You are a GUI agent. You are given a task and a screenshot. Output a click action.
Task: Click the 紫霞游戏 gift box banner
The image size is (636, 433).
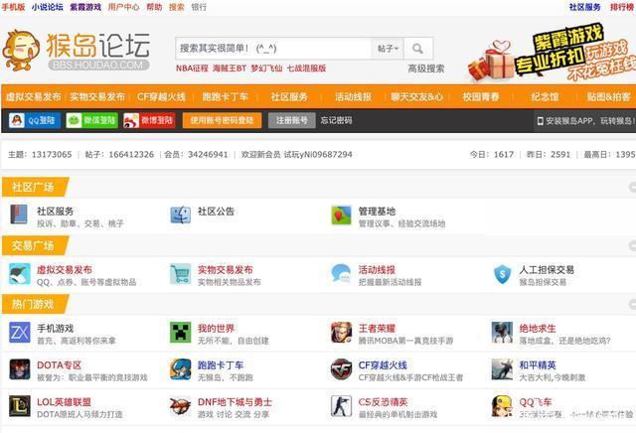tap(552, 53)
